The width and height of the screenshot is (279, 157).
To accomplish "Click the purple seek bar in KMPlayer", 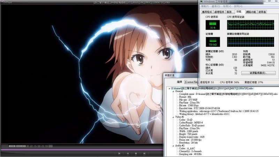I will pyautogui.click(x=82, y=150).
